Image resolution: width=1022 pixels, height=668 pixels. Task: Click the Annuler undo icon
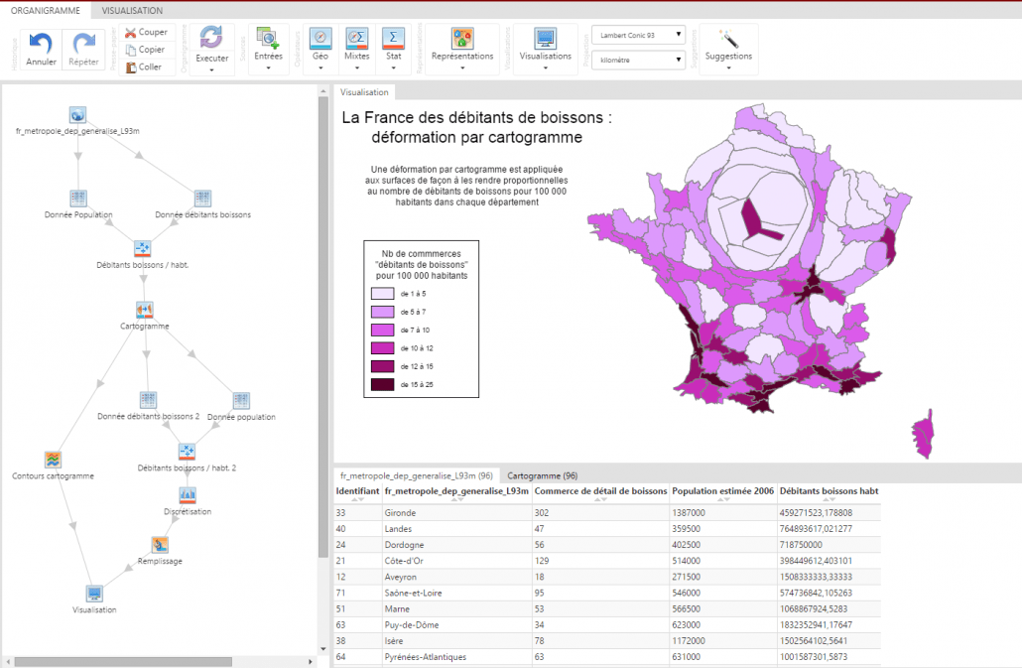[41, 44]
